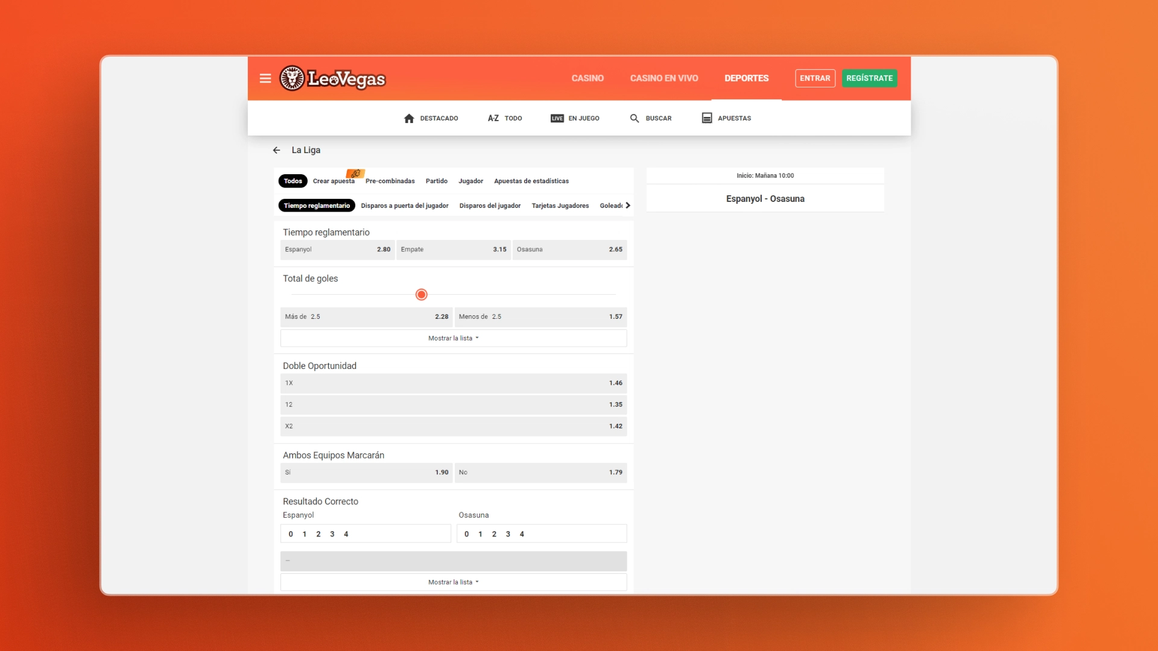Open the CASINO EN VIVO menu item

coord(663,78)
